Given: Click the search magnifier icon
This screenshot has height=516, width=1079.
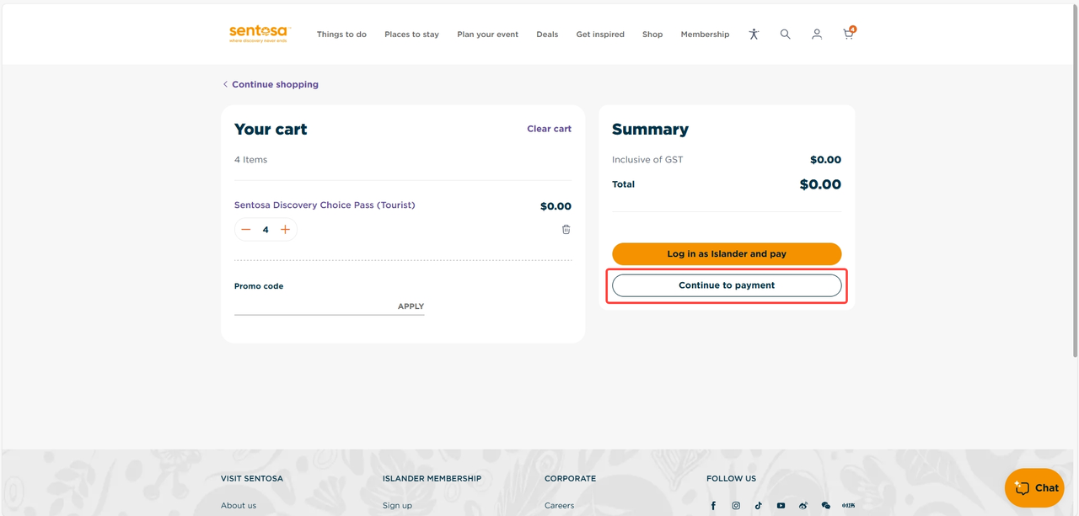Looking at the screenshot, I should click(x=785, y=35).
